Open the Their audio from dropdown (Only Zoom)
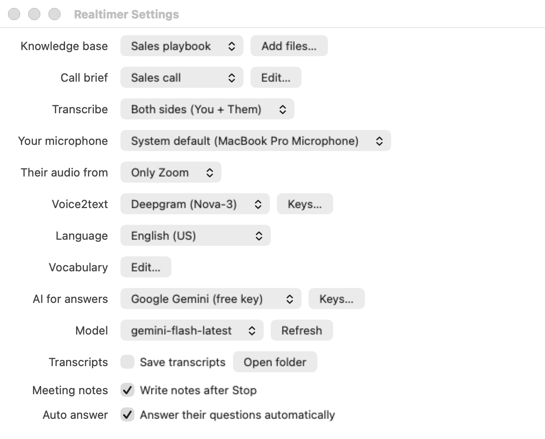 click(171, 173)
